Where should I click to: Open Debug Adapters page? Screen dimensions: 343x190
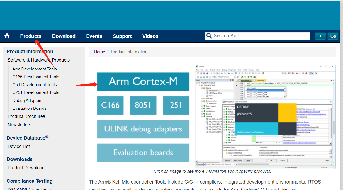point(28,101)
